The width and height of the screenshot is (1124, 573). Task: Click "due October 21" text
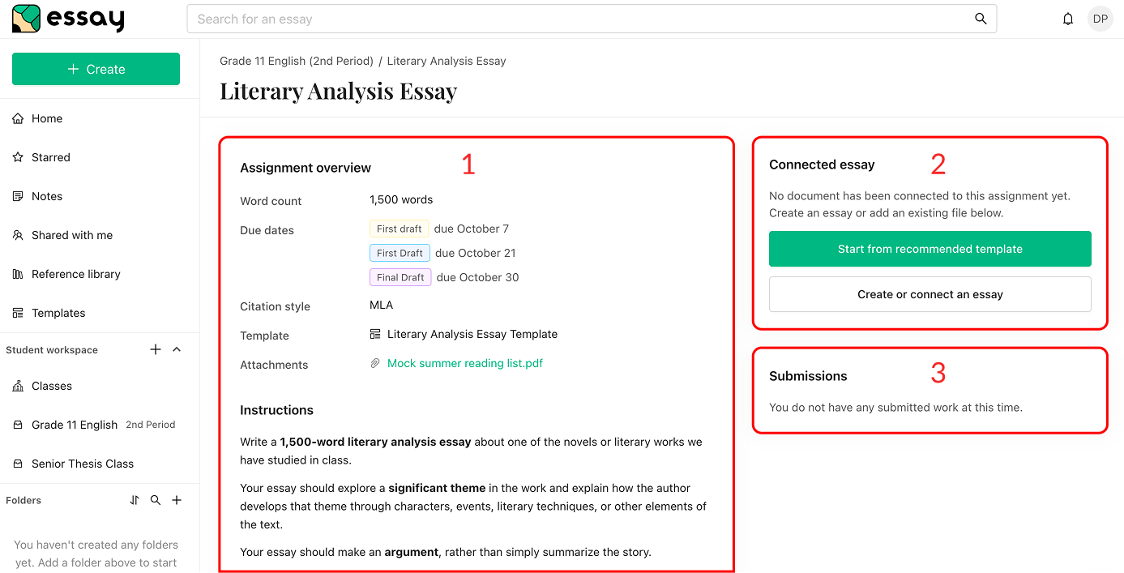point(476,253)
